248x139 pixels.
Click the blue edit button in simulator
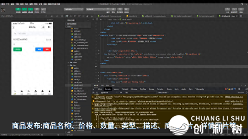39,49
